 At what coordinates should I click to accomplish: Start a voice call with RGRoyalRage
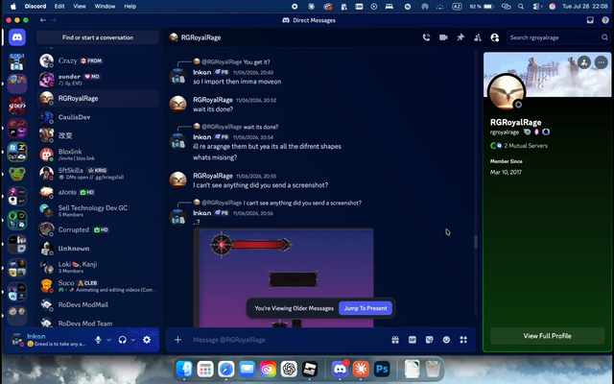426,37
